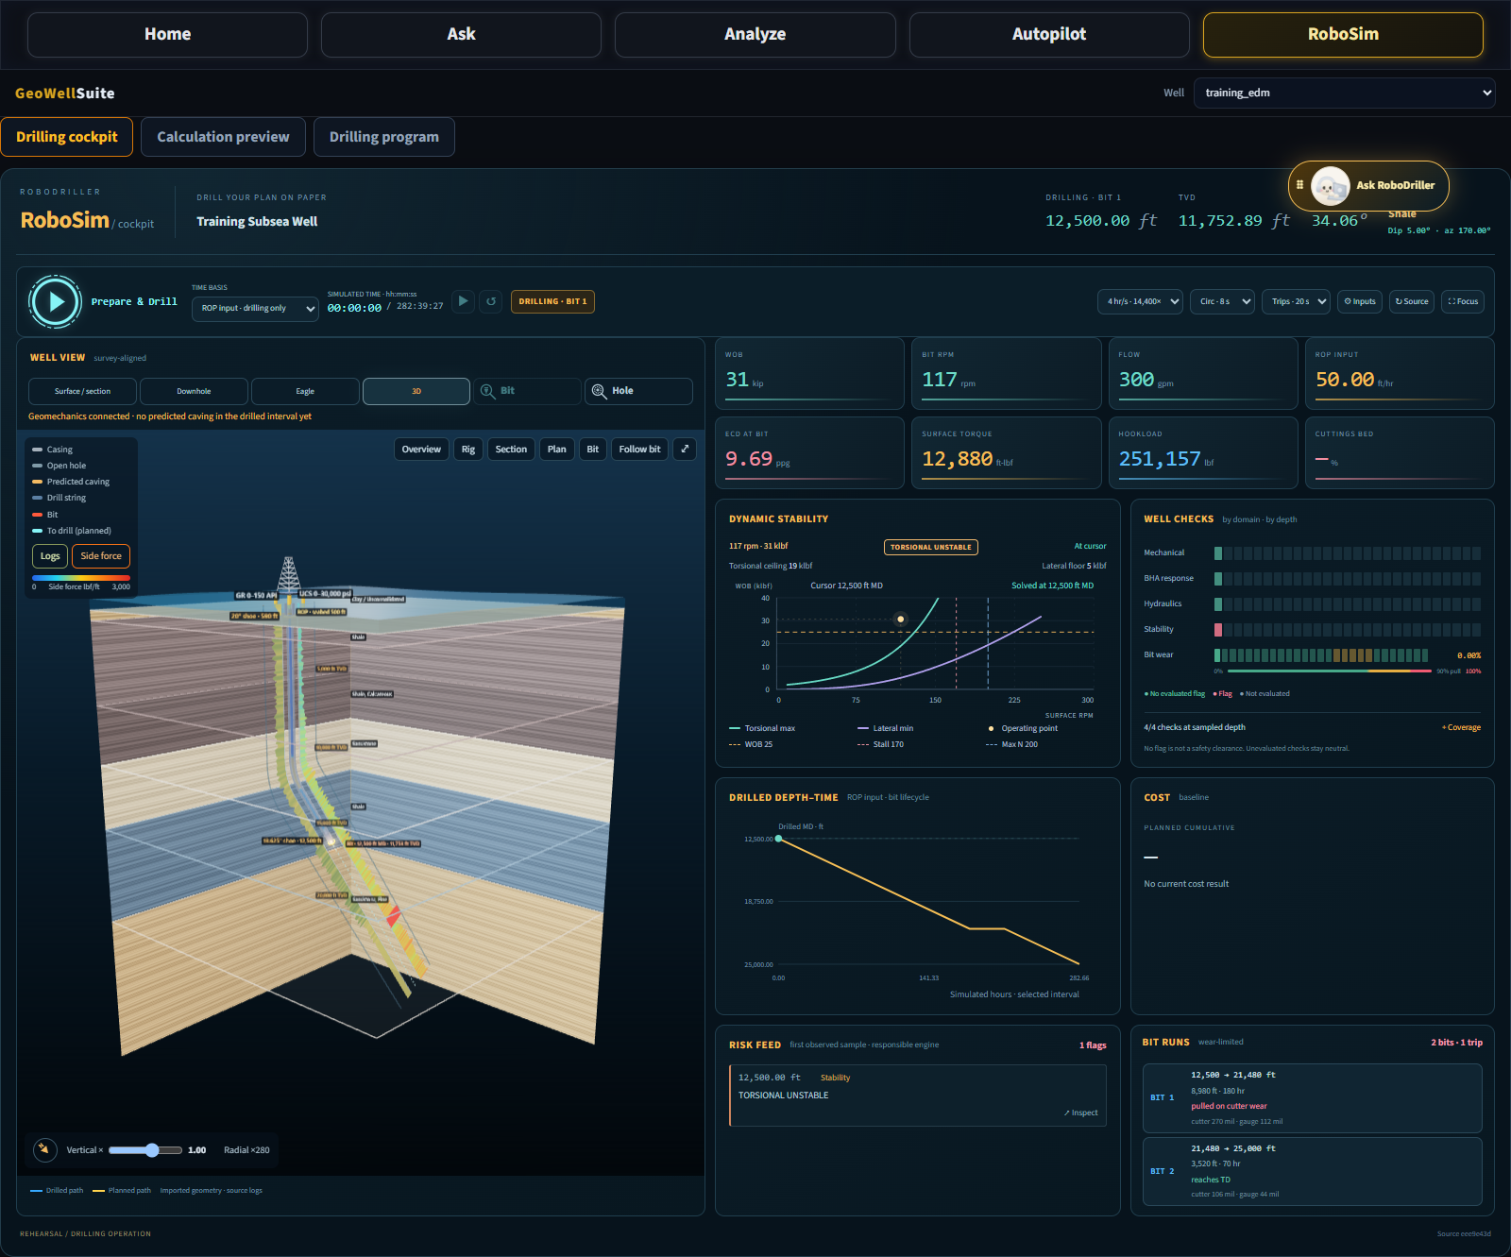Click the Rig camera button
The image size is (1511, 1257).
[468, 449]
